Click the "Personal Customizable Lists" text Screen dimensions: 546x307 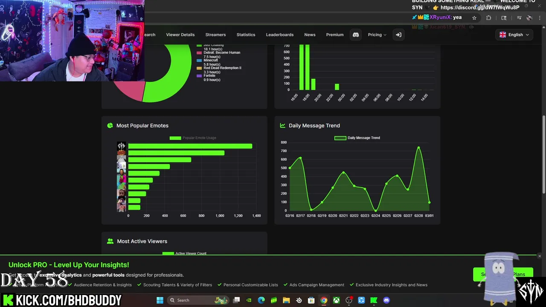[251, 285]
